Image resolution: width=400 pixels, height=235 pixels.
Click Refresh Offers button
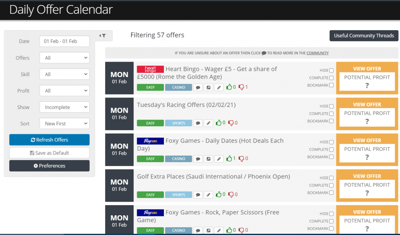tap(49, 140)
